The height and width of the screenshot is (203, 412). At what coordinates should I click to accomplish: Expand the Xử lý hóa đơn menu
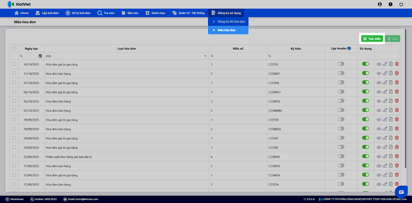pyautogui.click(x=78, y=13)
